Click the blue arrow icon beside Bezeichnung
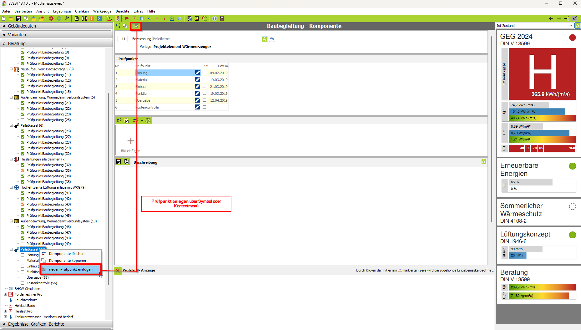 point(272,39)
